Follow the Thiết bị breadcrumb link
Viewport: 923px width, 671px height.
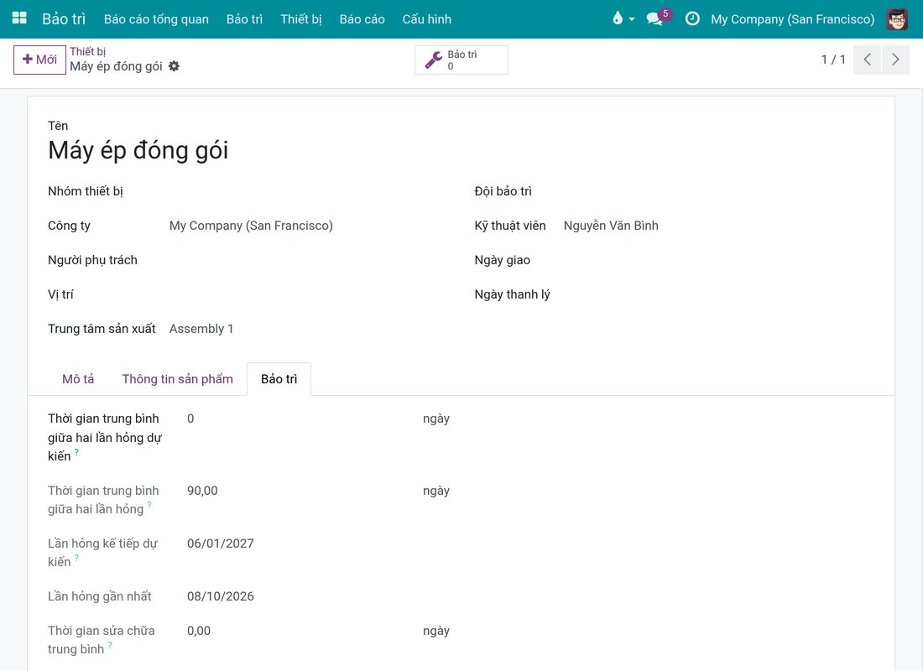[88, 51]
